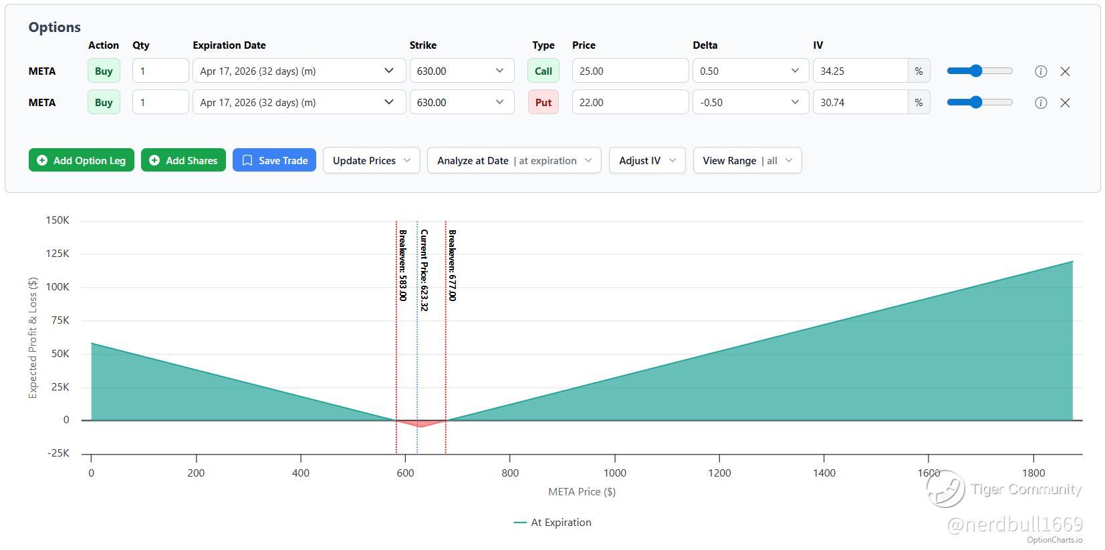Expand the Adjust IV menu

(646, 161)
